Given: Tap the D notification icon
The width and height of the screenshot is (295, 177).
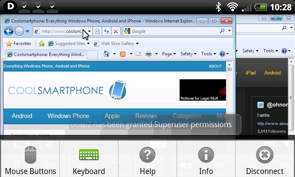Looking at the screenshot, I should click(11, 6).
